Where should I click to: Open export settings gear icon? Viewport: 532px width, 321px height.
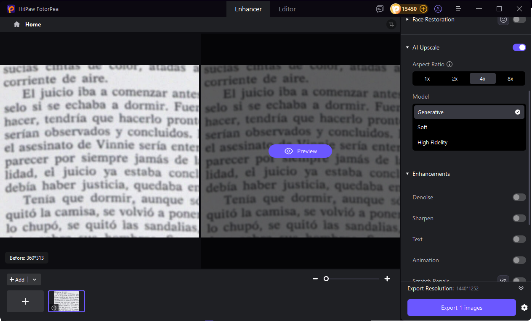(524, 308)
